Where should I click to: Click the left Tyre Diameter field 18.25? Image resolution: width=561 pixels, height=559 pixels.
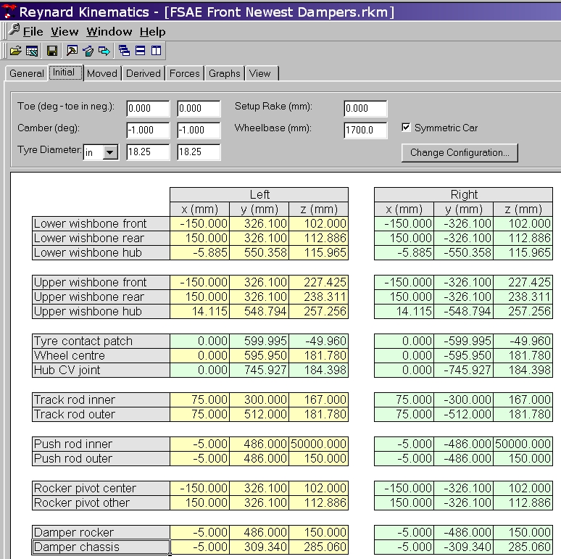click(148, 152)
